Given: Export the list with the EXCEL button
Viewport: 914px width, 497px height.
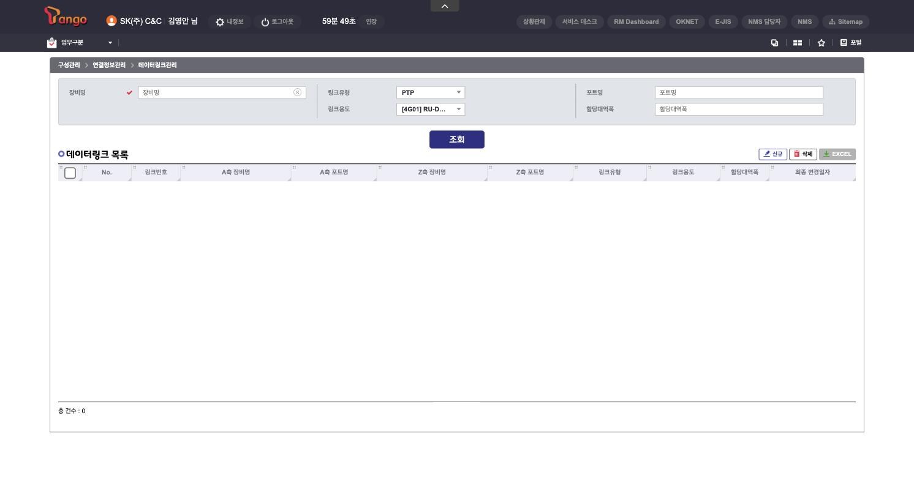Looking at the screenshot, I should pos(837,154).
